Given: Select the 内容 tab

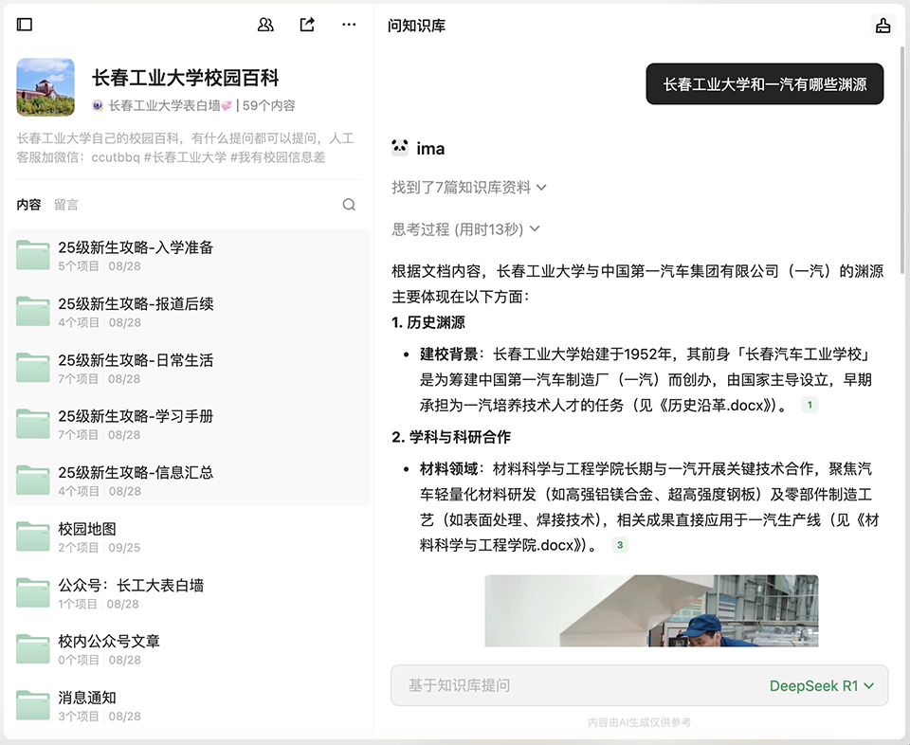Looking at the screenshot, I should click(x=28, y=205).
